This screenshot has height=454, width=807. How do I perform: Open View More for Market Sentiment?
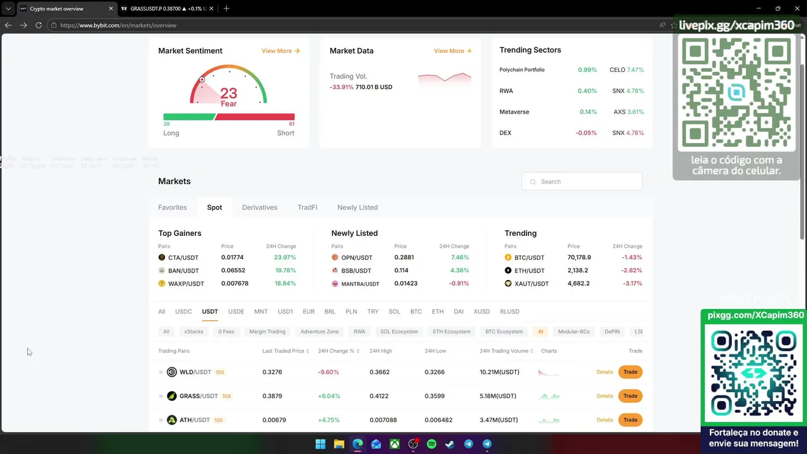click(x=281, y=51)
